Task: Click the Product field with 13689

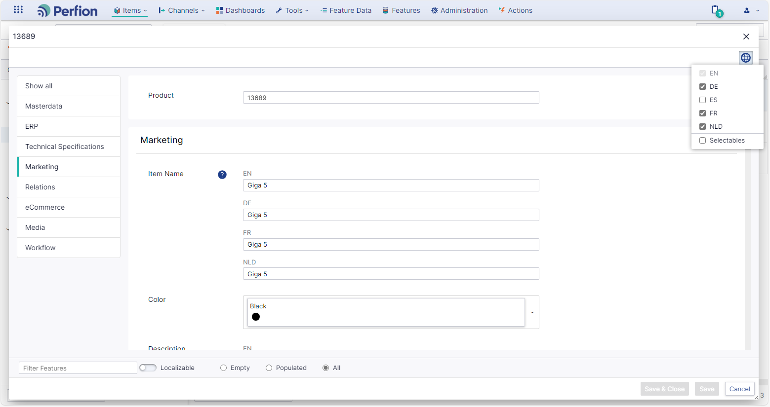Action: [391, 98]
